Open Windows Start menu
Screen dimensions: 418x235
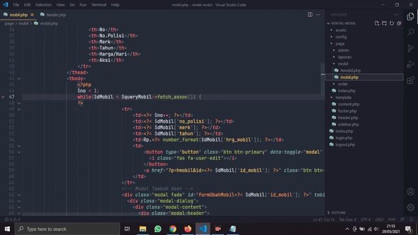coord(7,229)
